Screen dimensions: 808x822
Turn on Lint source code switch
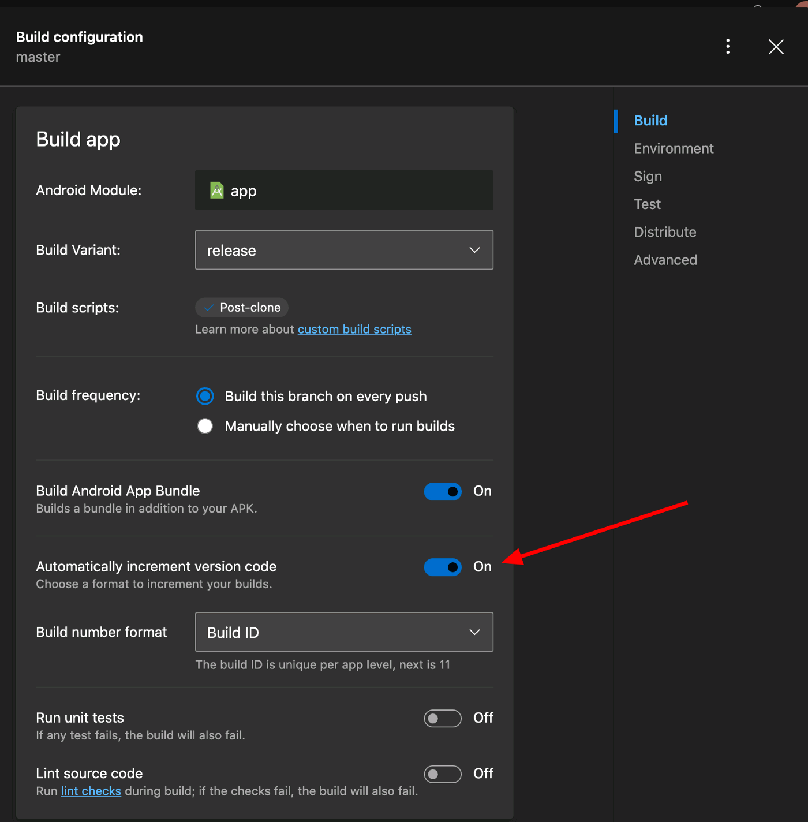coord(443,774)
